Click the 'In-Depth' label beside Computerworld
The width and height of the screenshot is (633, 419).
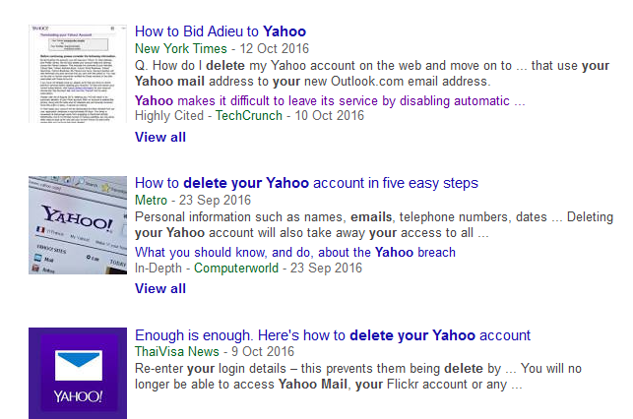click(x=158, y=269)
